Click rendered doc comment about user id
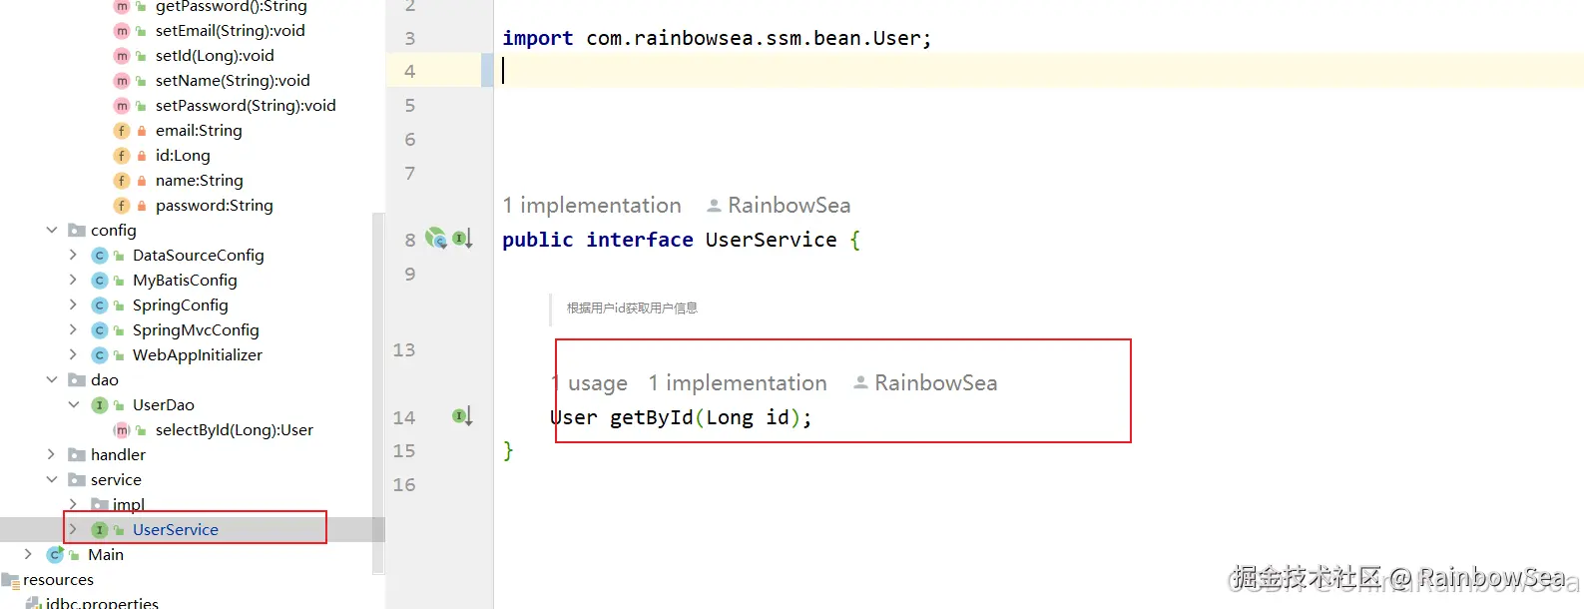Image resolution: width=1584 pixels, height=609 pixels. (x=632, y=308)
